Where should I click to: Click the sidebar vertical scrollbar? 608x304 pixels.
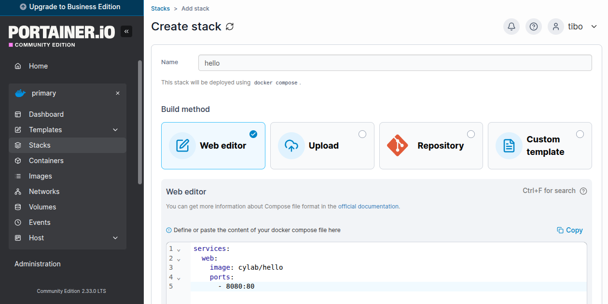click(140, 122)
